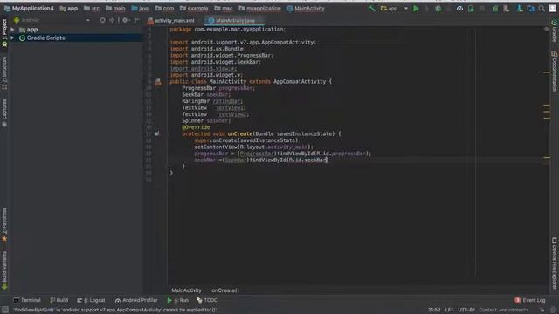Click the 'Spinner spinner;' declaration line
Screen dimensions: 559x314
pos(206,120)
